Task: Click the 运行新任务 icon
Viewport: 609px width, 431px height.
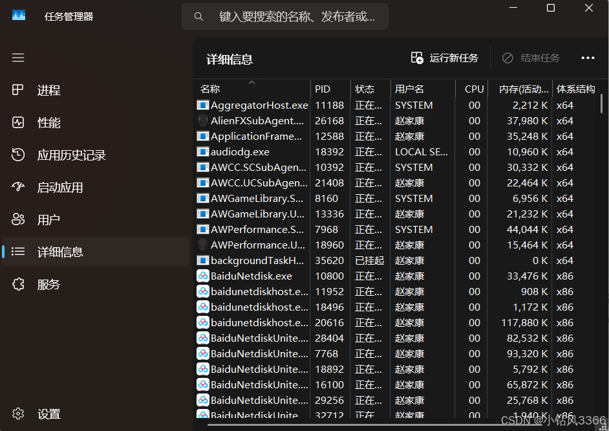Action: point(417,58)
